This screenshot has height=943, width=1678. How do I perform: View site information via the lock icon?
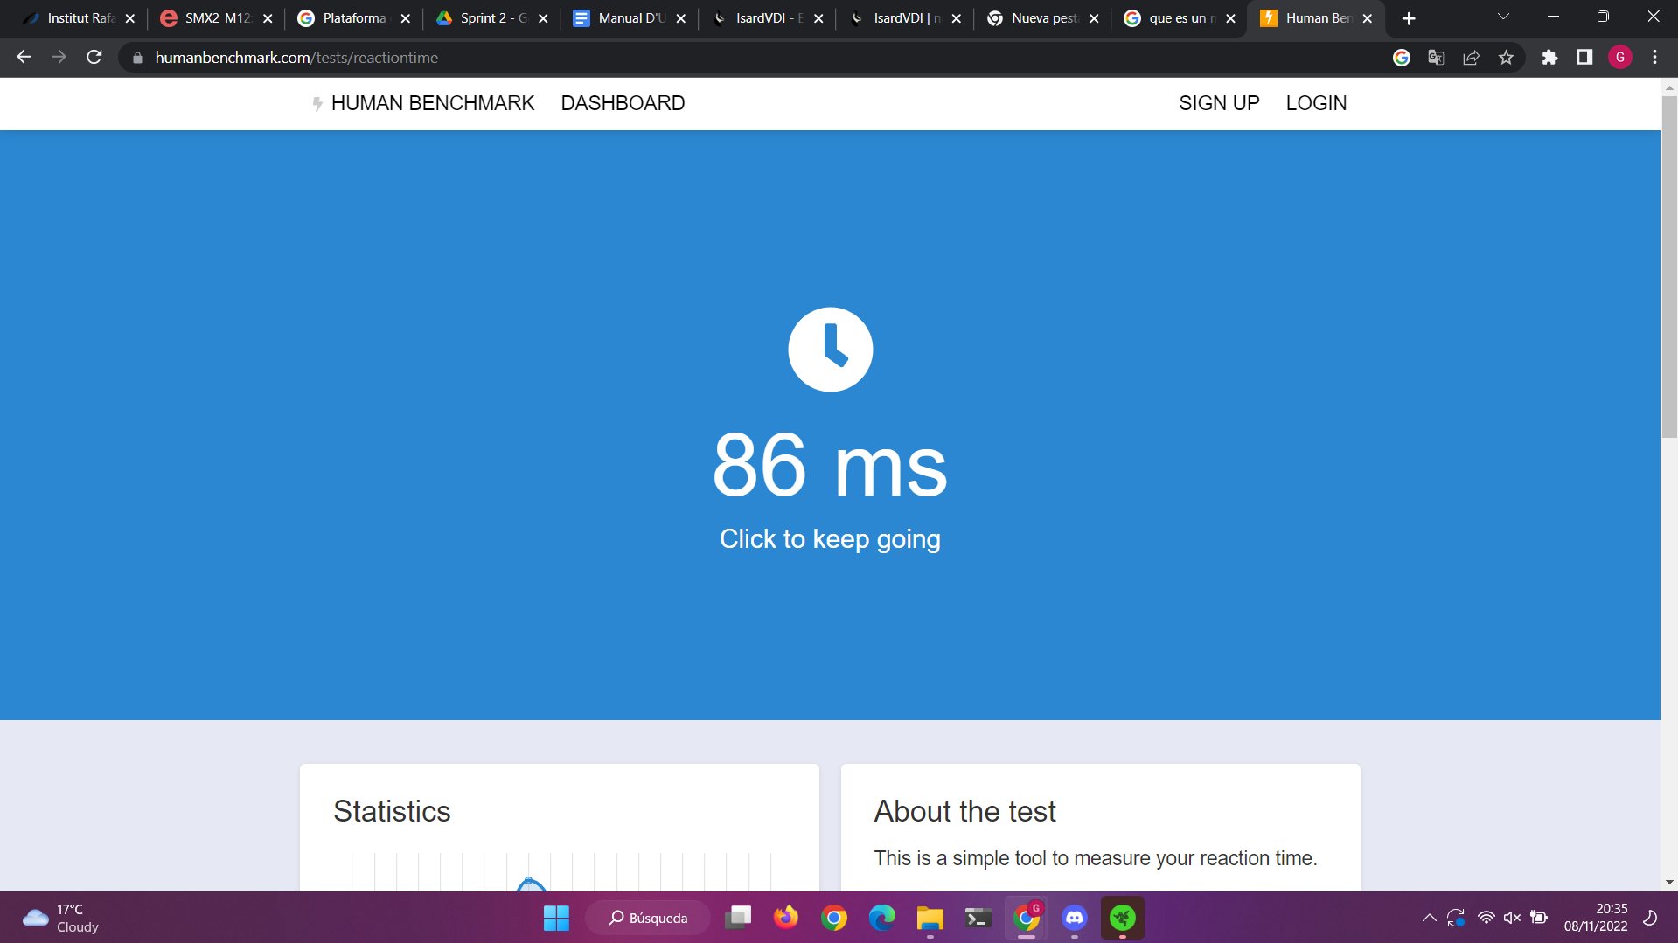coord(137,58)
